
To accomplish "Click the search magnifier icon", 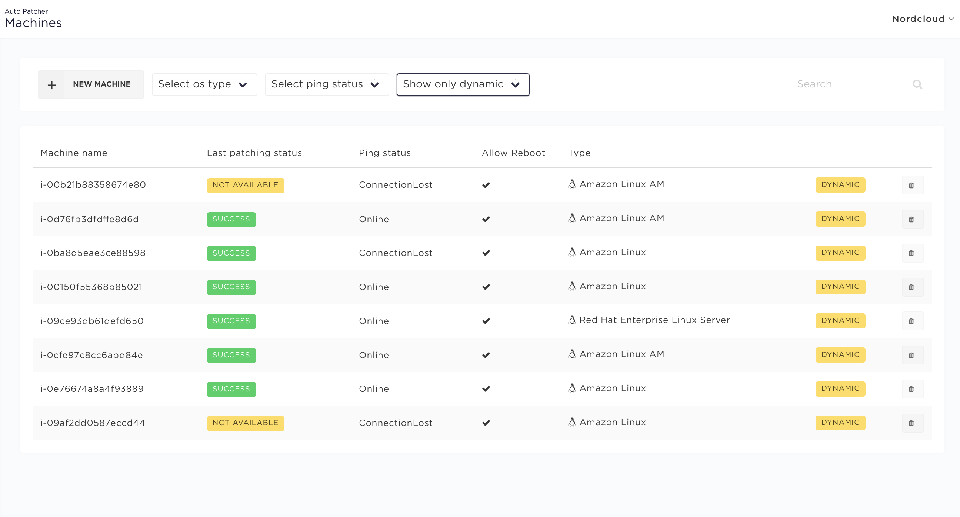I will (917, 84).
